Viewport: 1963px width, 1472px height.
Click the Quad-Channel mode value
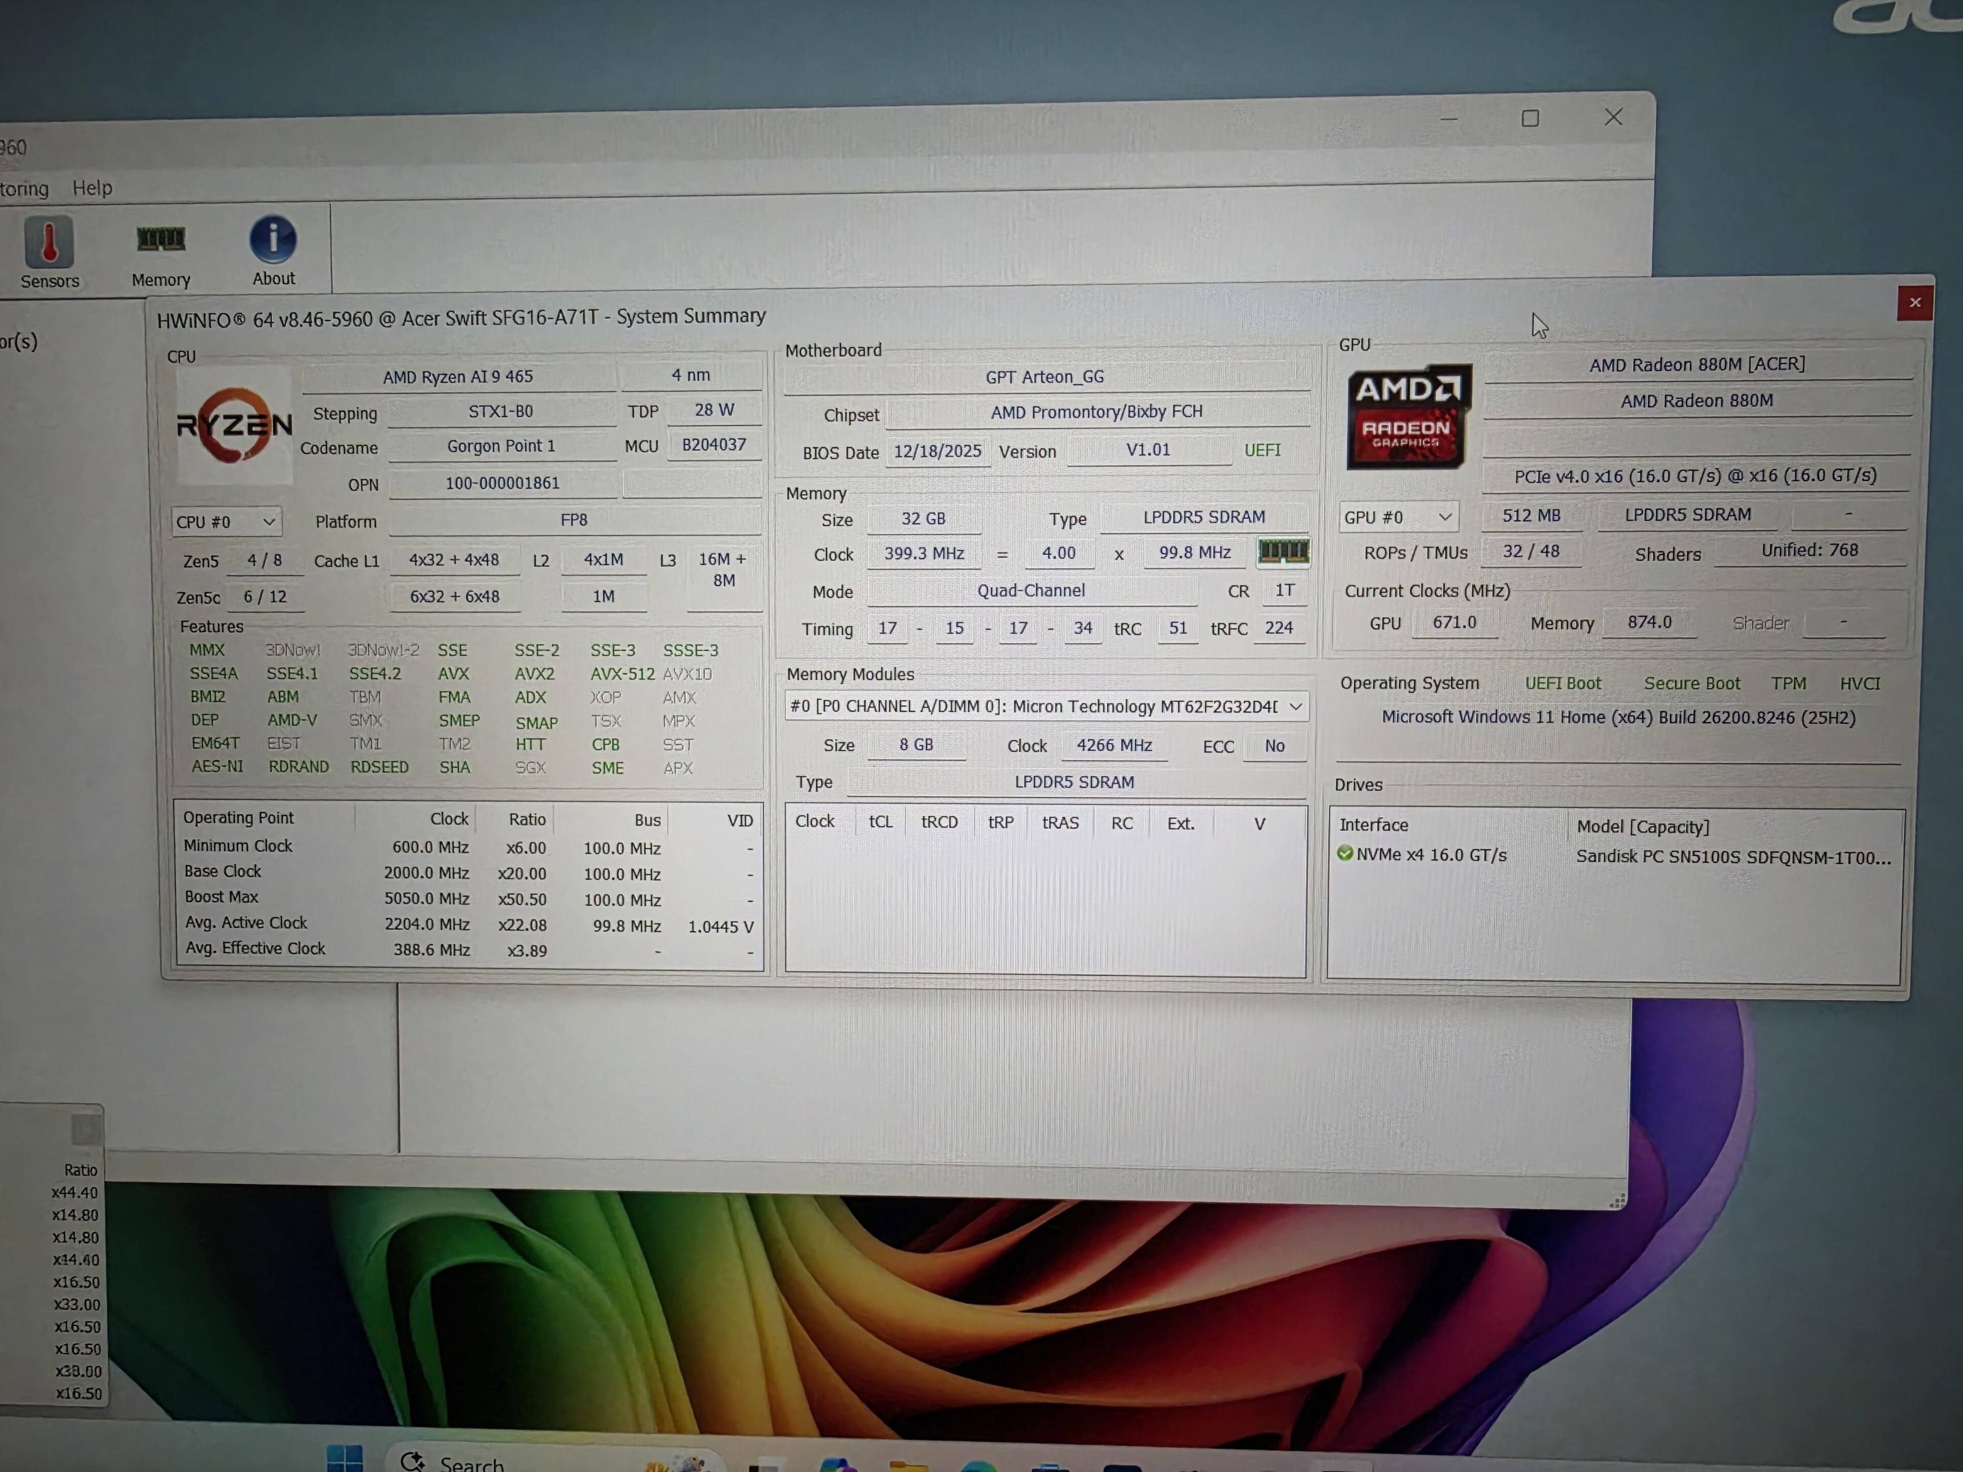pos(1031,591)
